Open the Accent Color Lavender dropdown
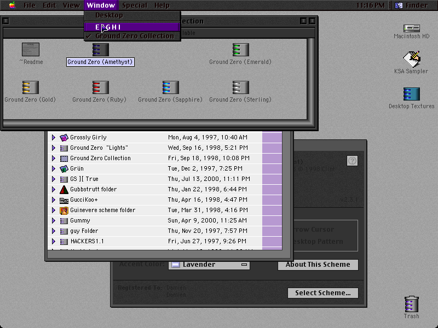The height and width of the screenshot is (328, 438). [x=209, y=265]
